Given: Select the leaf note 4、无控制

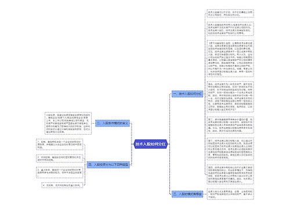Looking at the screenshot, I should click(x=62, y=185).
